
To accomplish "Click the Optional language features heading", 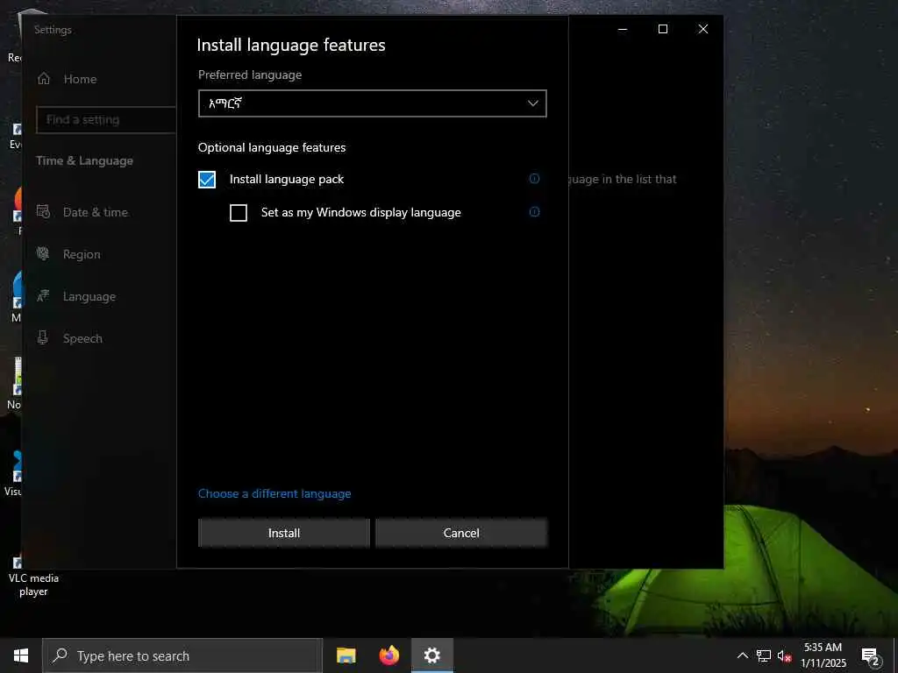I will tap(272, 147).
